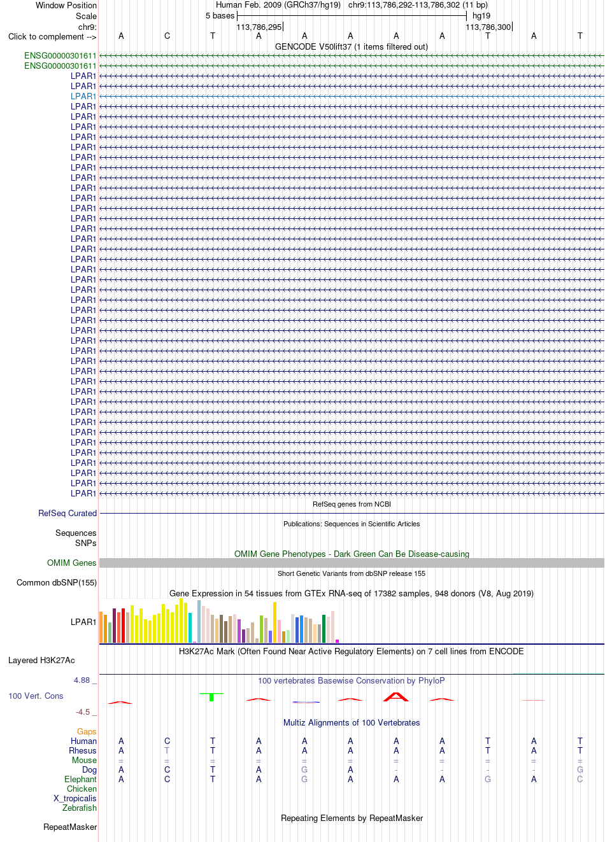Viewport: 605px width, 842px height.
Task: Click the '100 Vert. Cons' track label
Action: click(x=36, y=696)
